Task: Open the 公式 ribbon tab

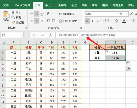Action: click(x=74, y=5)
